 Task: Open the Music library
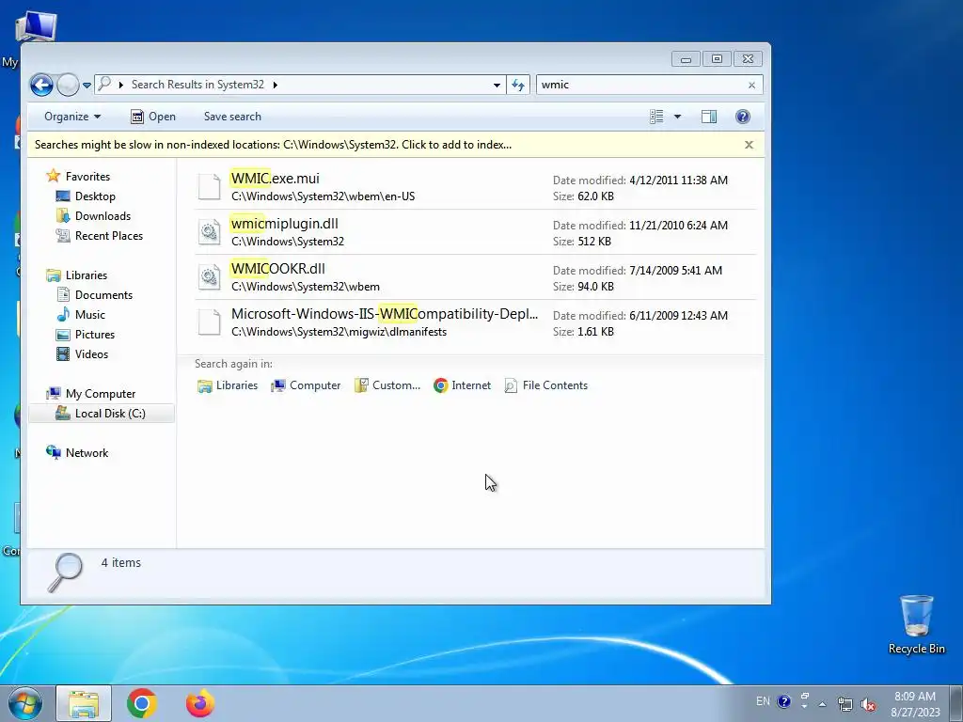[x=89, y=314]
